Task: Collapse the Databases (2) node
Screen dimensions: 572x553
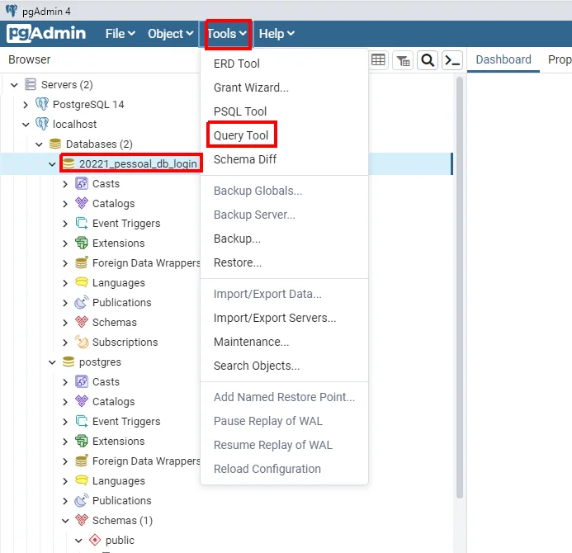Action: tap(39, 144)
